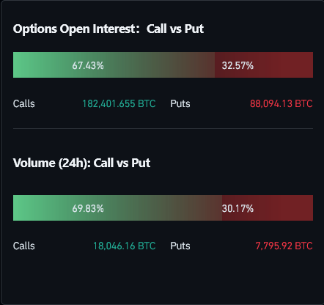This screenshot has height=305, width=324.
Task: Click the open interest Calls label
Action: pyautogui.click(x=24, y=103)
